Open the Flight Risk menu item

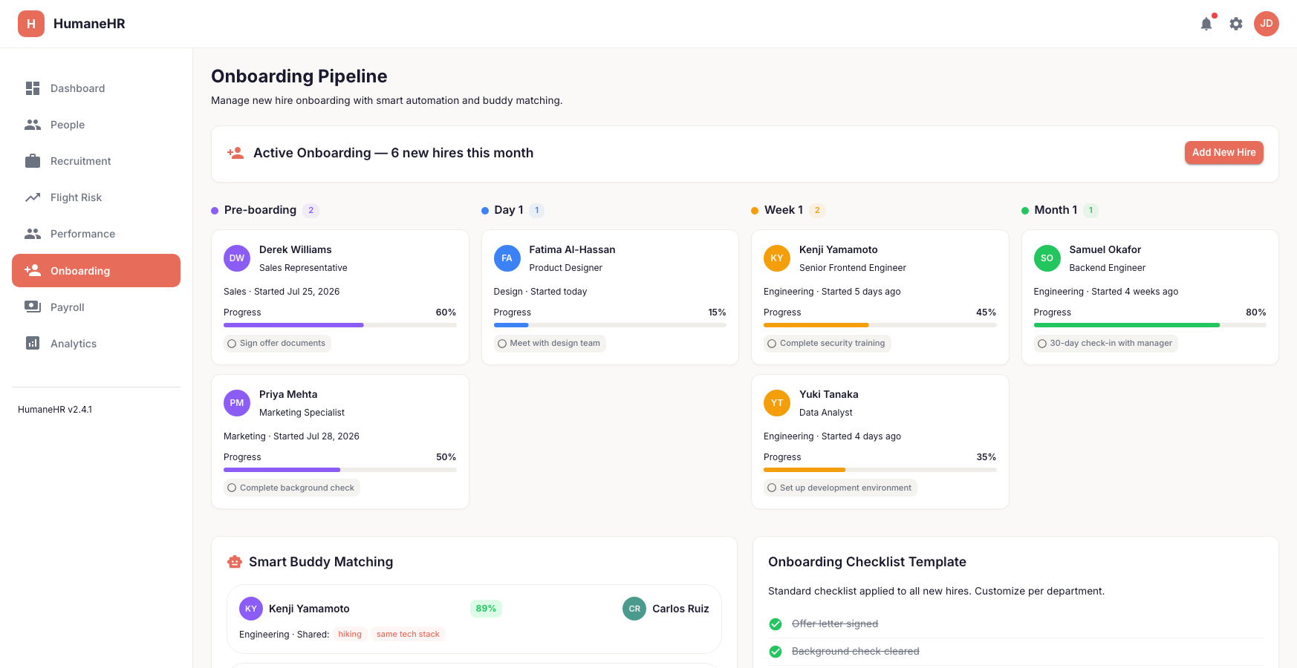pyautogui.click(x=96, y=197)
